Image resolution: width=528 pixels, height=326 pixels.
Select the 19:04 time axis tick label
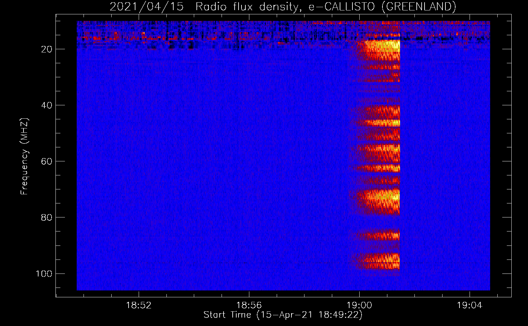(x=470, y=305)
